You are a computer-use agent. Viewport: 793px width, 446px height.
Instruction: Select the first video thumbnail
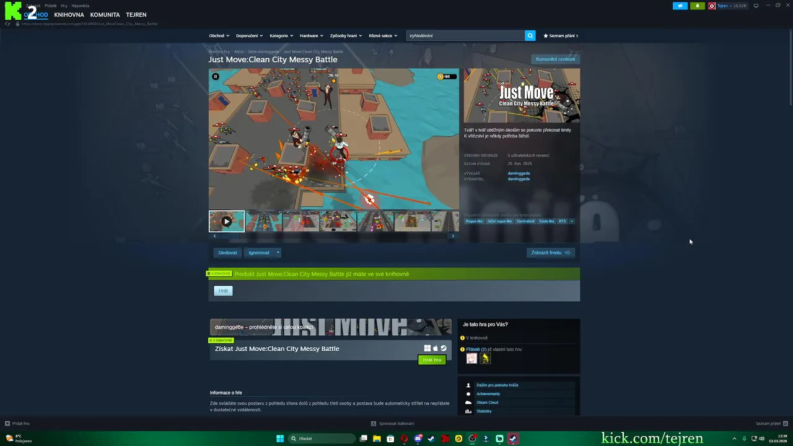tap(227, 221)
